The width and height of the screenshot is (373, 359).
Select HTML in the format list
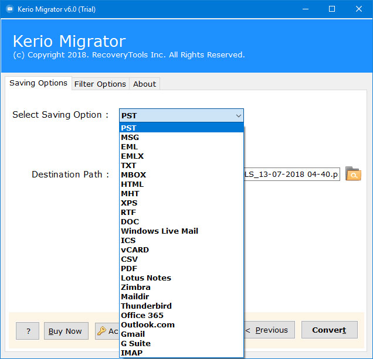click(x=181, y=184)
